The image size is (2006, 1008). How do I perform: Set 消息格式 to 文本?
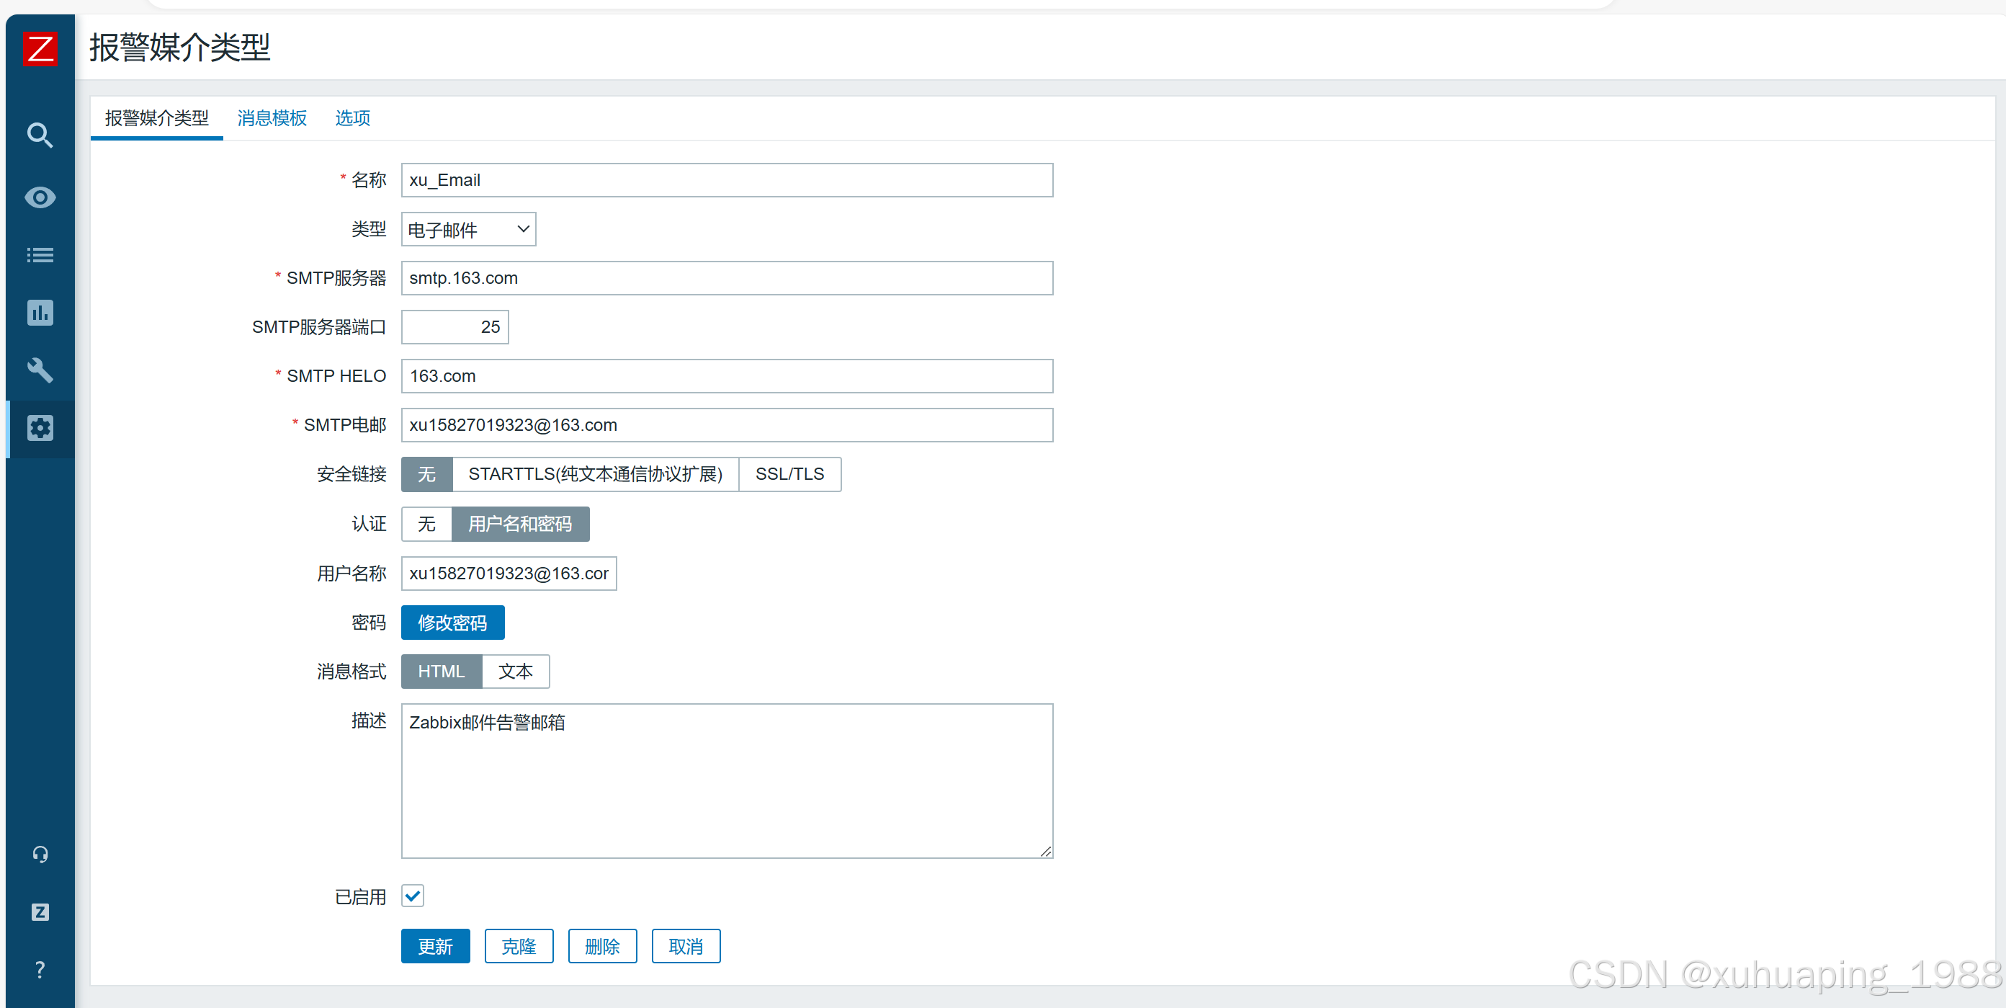click(x=515, y=672)
